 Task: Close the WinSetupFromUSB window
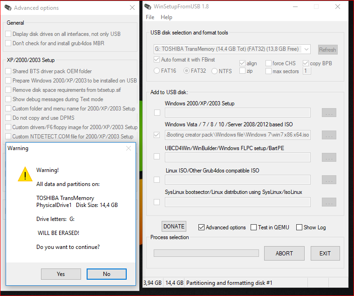tap(338, 7)
